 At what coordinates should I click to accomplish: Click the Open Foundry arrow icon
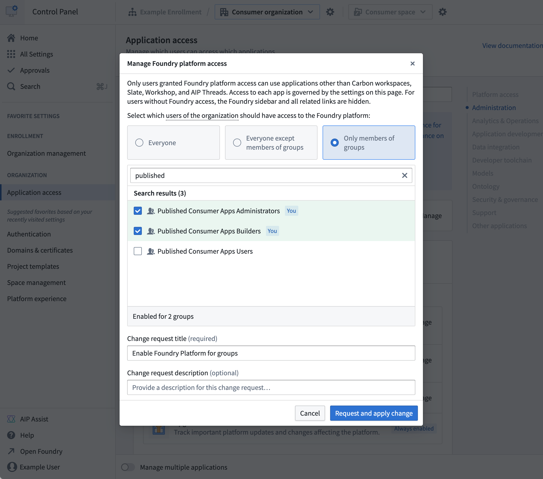(x=11, y=451)
